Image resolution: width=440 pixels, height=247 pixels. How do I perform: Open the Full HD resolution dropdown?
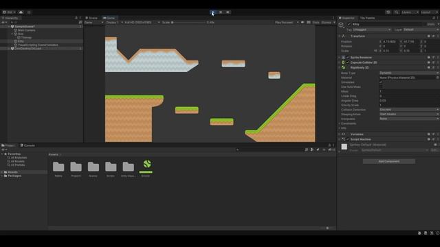pos(142,23)
